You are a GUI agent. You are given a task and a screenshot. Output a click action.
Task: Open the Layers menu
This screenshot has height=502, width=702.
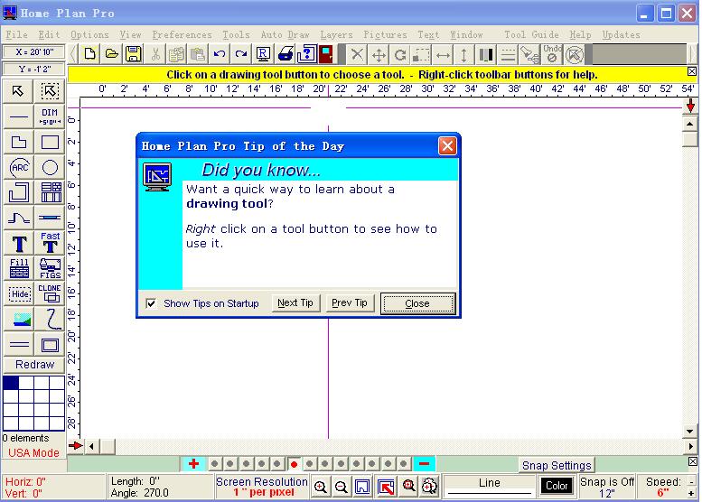point(336,34)
